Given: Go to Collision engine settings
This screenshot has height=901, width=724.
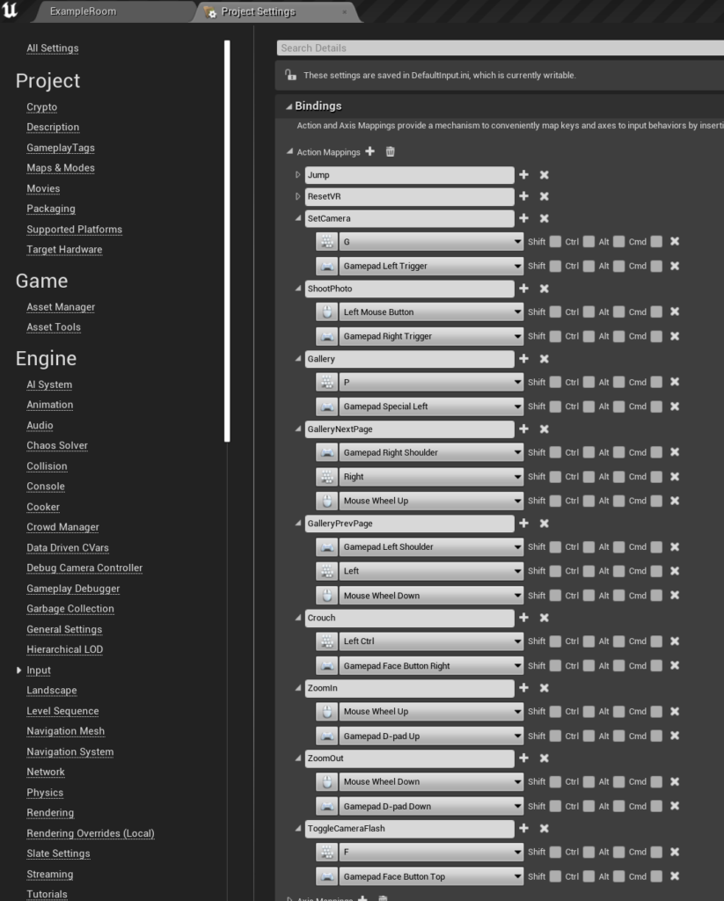Looking at the screenshot, I should pyautogui.click(x=47, y=466).
